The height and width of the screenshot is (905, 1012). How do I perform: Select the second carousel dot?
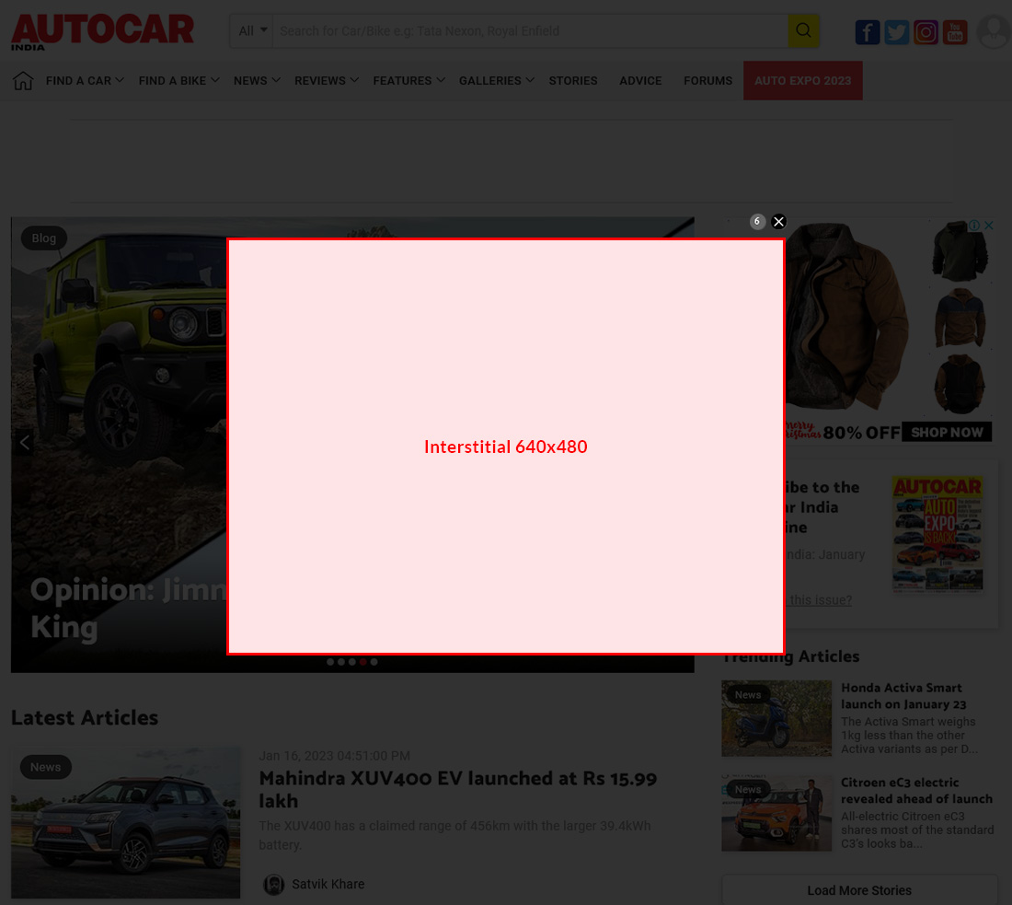tap(341, 661)
